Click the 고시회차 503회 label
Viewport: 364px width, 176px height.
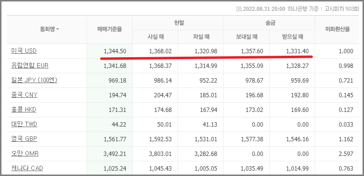(341, 9)
